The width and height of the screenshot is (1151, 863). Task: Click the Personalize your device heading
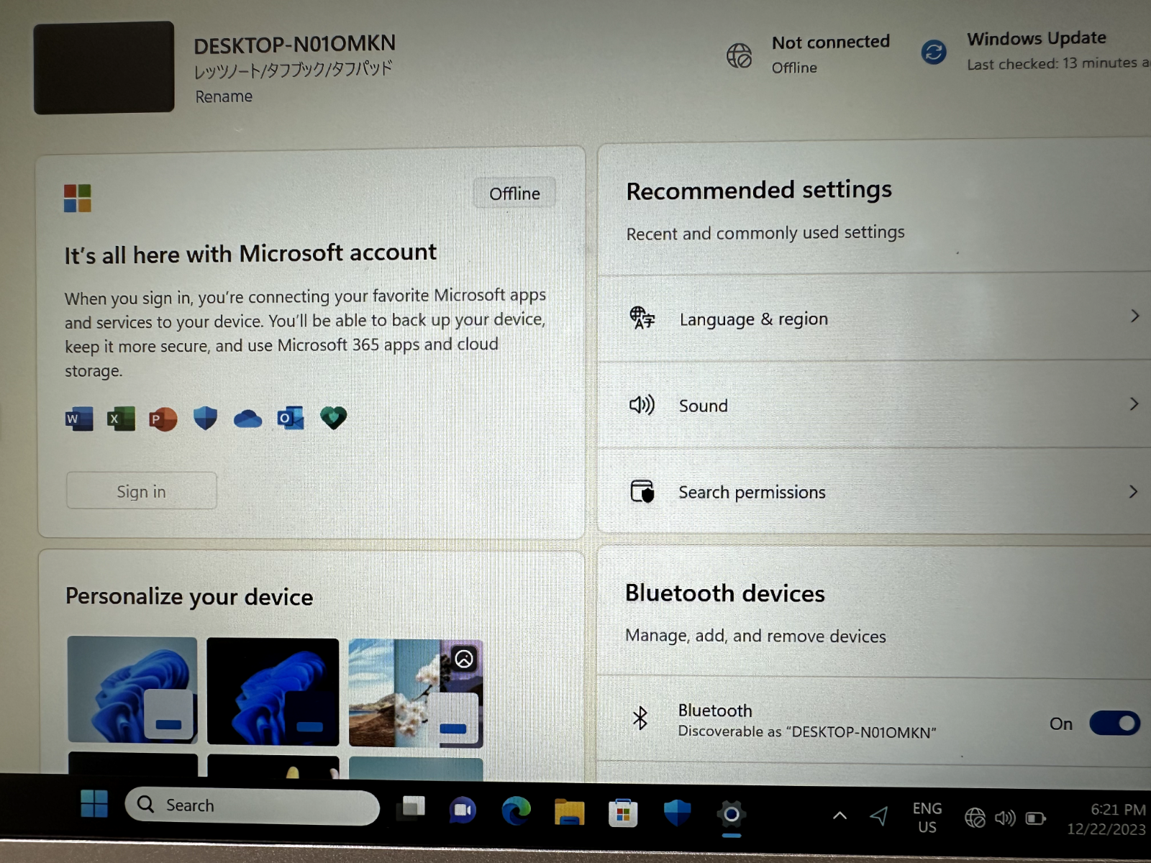pos(189,597)
